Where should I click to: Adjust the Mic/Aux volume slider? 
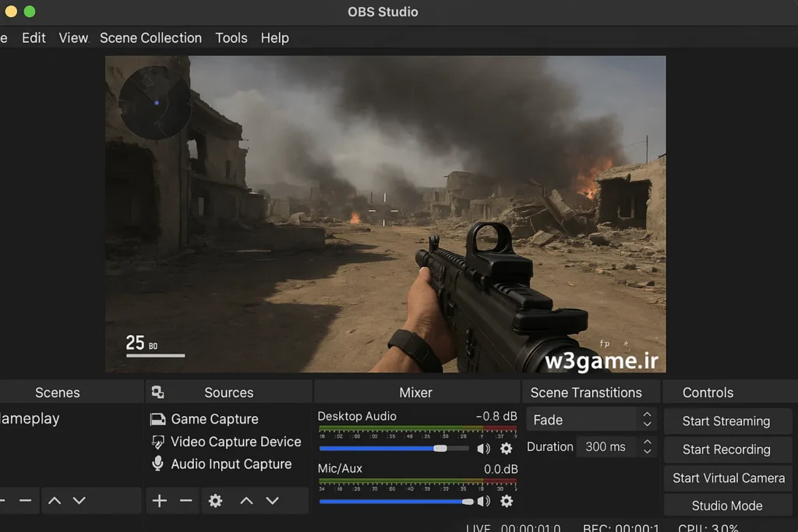click(x=397, y=502)
